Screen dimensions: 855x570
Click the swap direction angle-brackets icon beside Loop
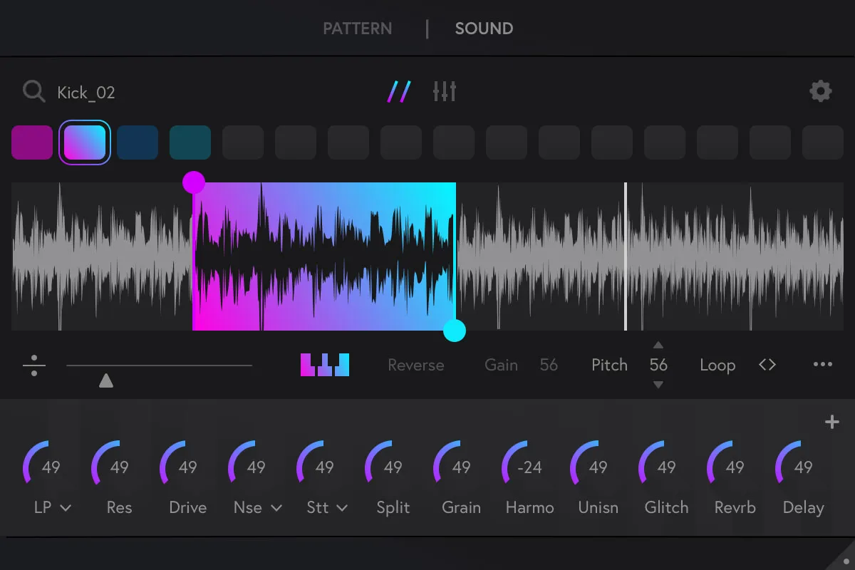[x=768, y=364]
